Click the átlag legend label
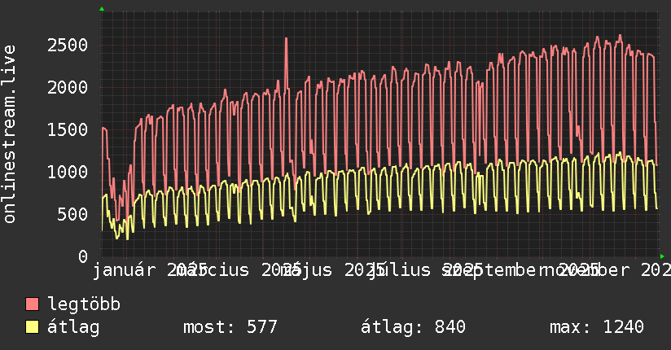The height and width of the screenshot is (350, 671). click(x=73, y=327)
